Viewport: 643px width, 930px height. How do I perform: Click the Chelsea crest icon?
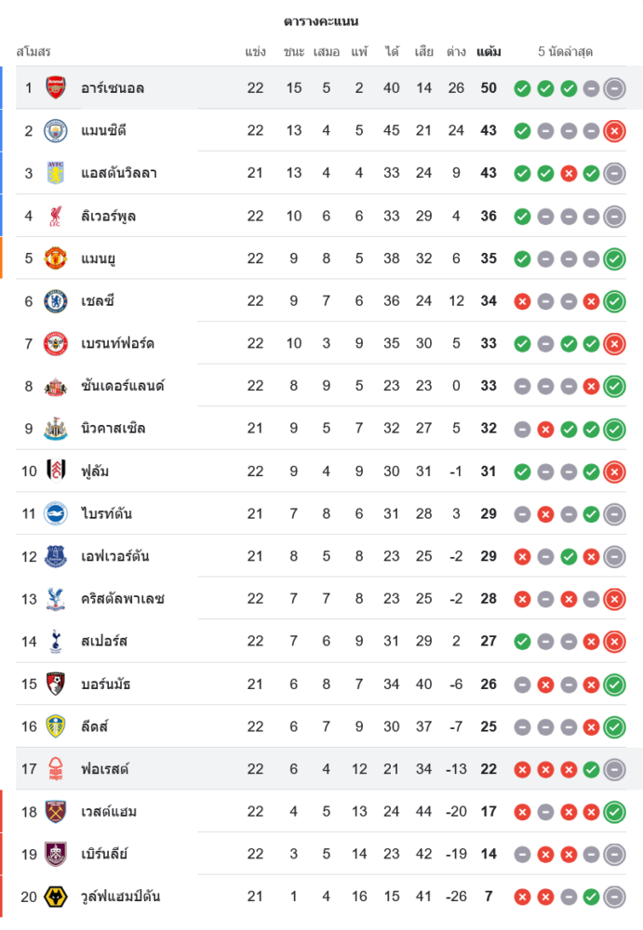(56, 300)
